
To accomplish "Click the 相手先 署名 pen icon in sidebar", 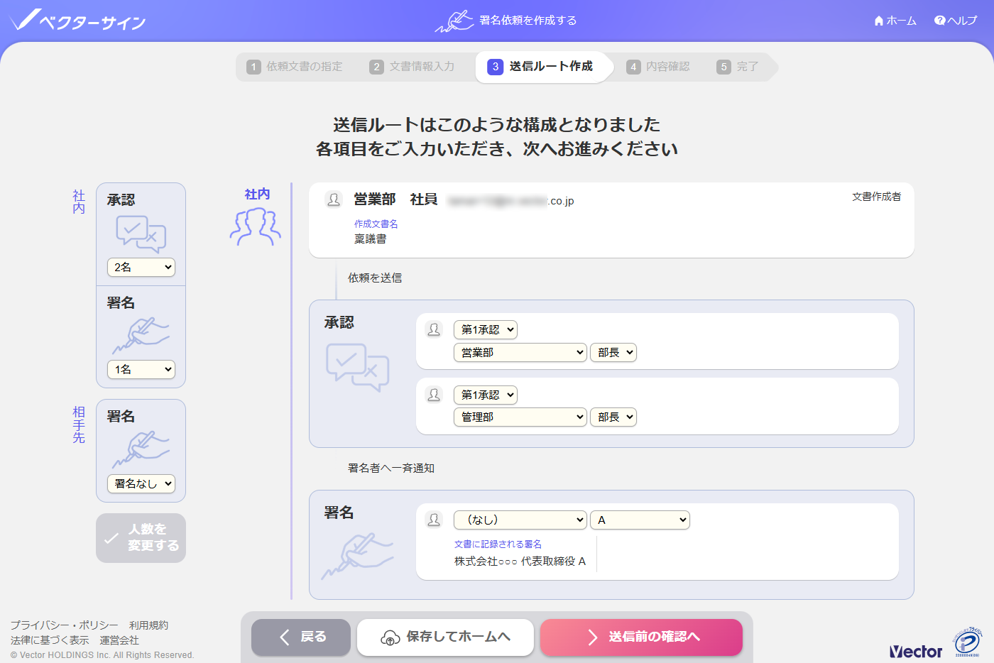I will tap(141, 449).
